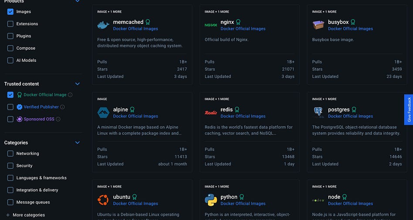This screenshot has width=413, height=220.
Task: Click the busybox box logo icon
Action: (318, 25)
